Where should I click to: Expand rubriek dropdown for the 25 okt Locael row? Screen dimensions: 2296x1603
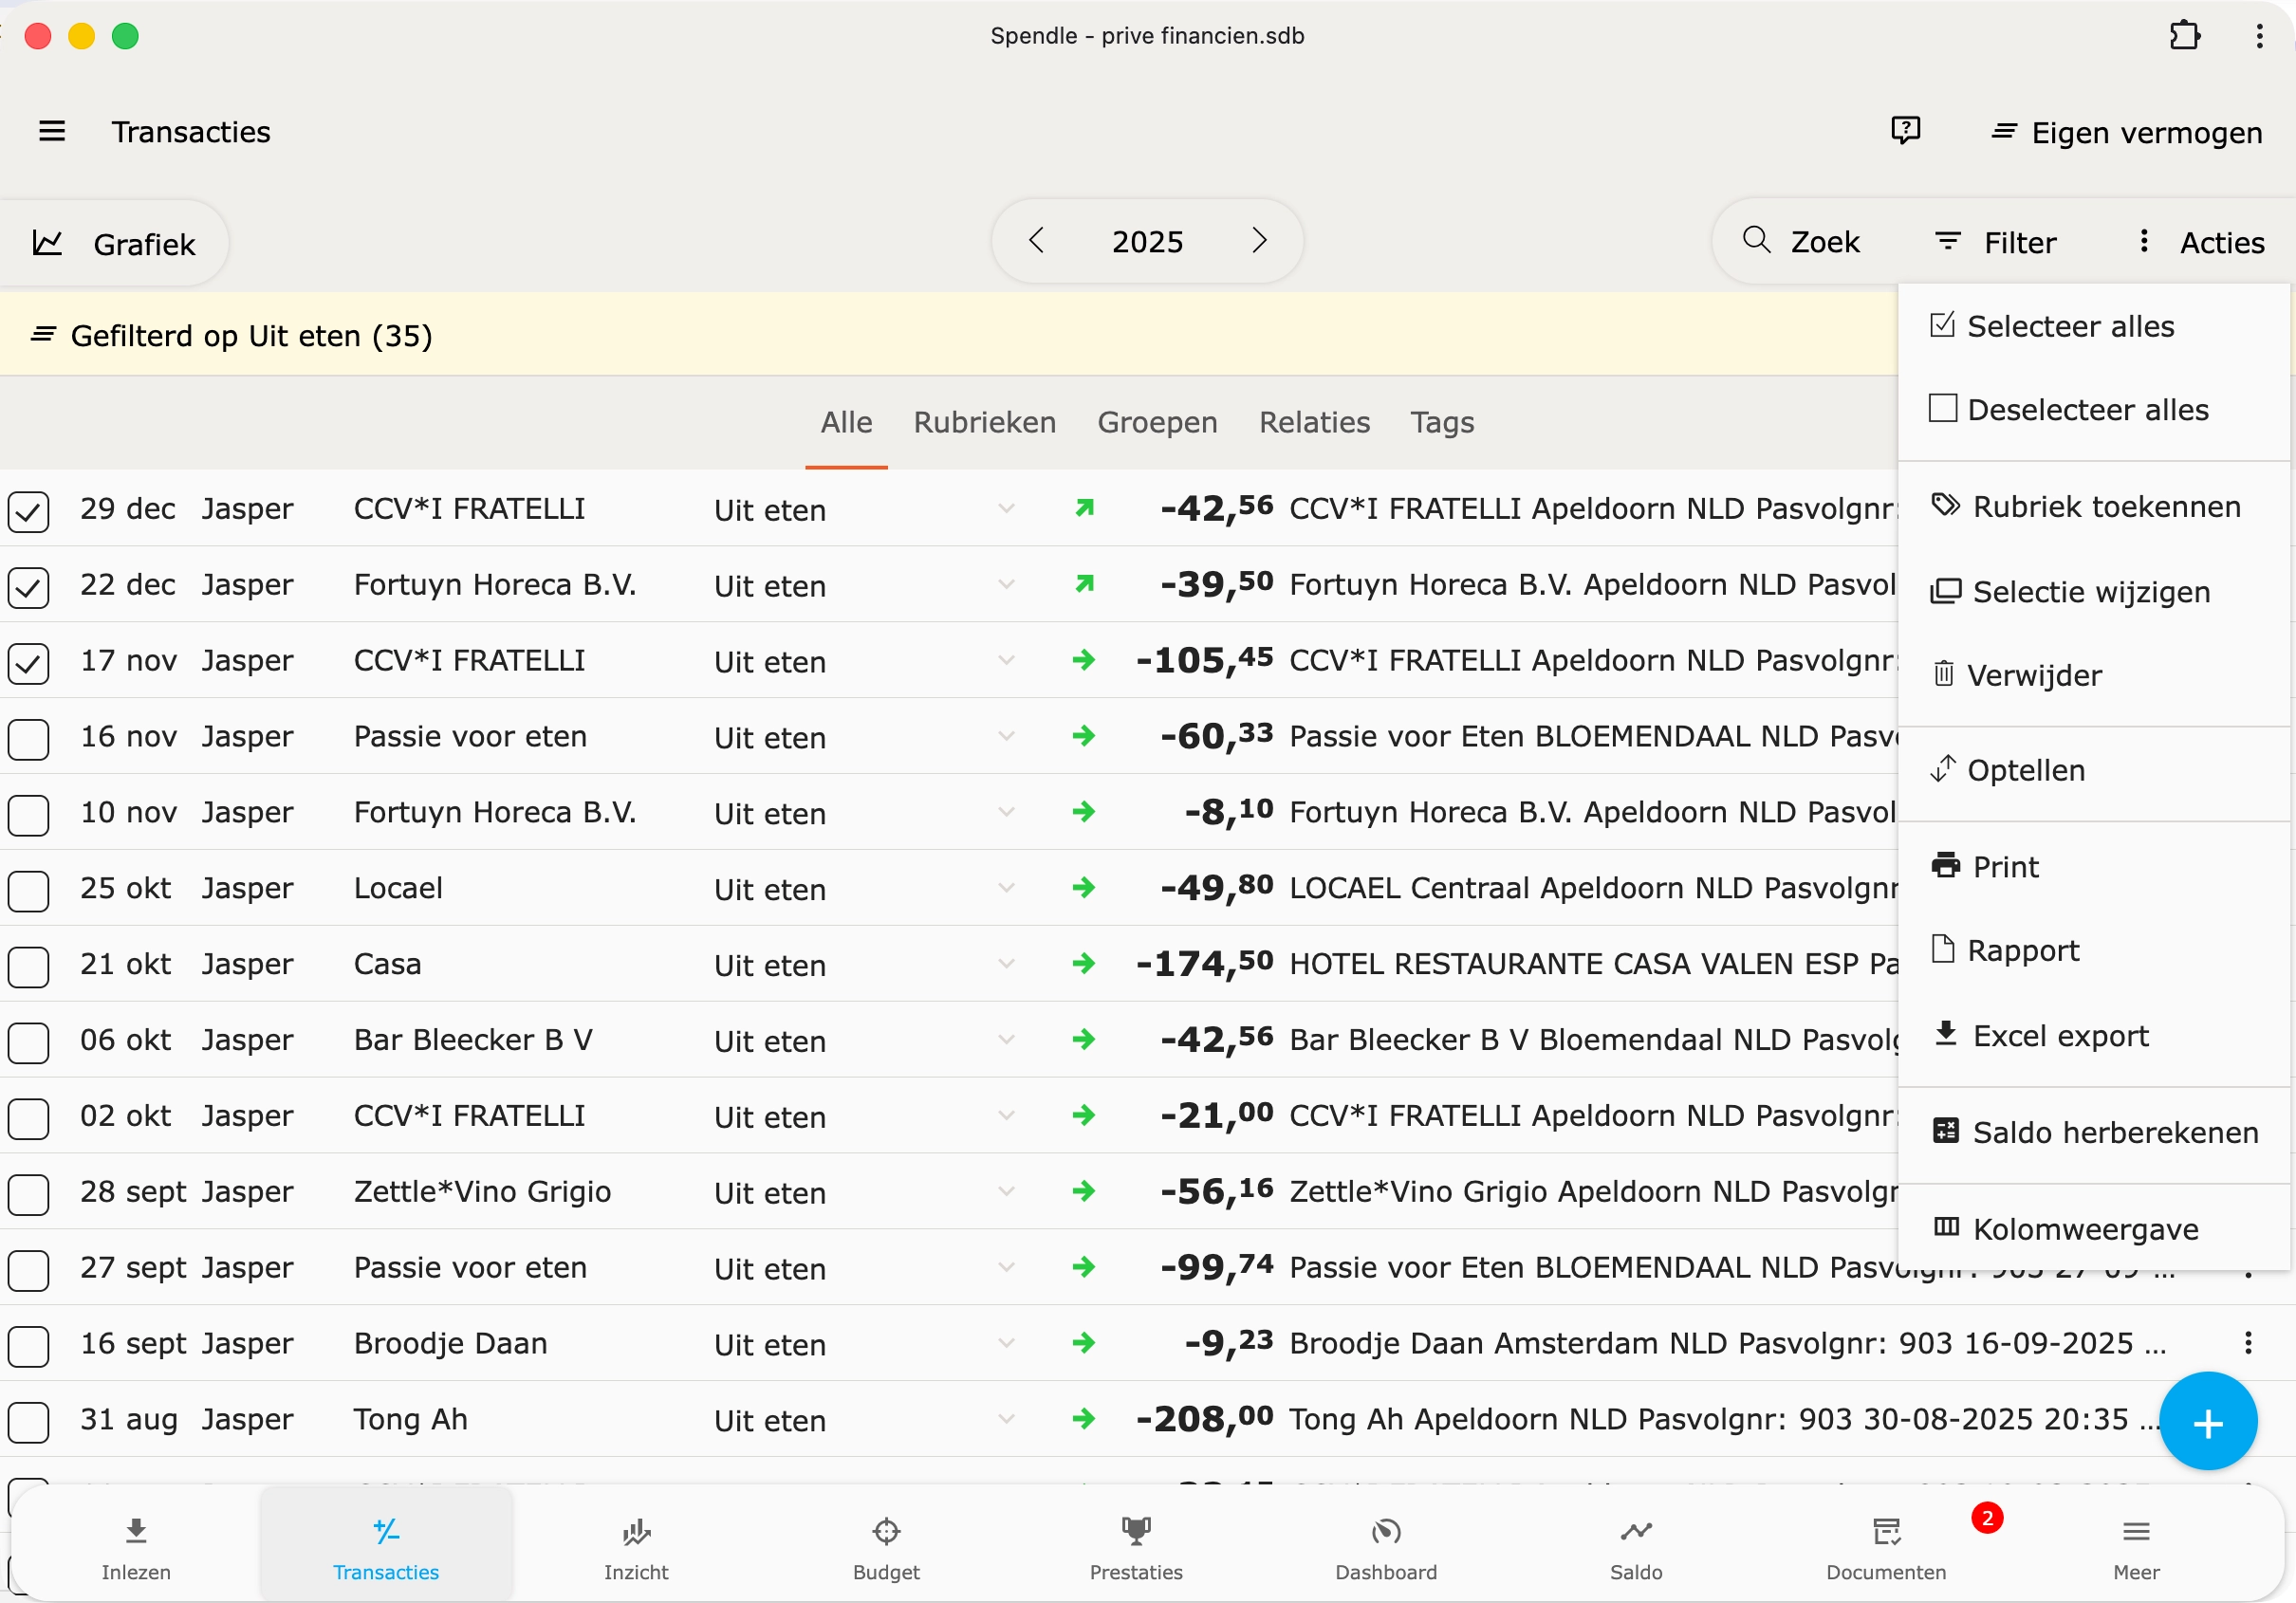coord(1006,888)
